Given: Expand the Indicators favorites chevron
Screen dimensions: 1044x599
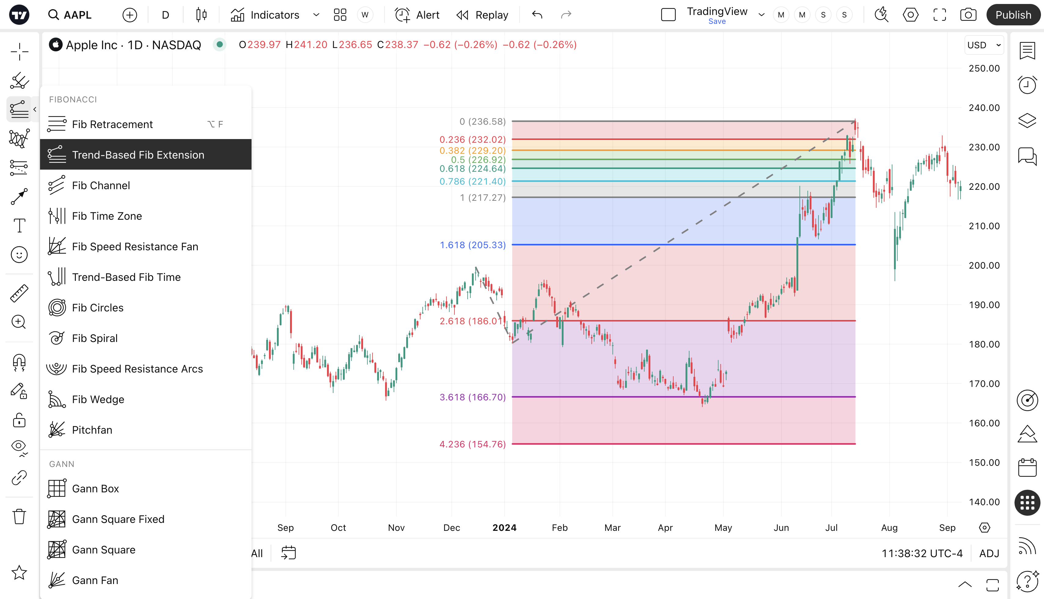Looking at the screenshot, I should [x=316, y=15].
